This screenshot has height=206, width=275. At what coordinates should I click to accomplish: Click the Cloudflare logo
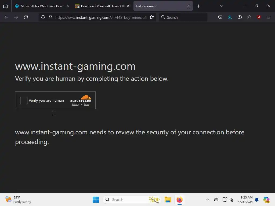(81, 99)
